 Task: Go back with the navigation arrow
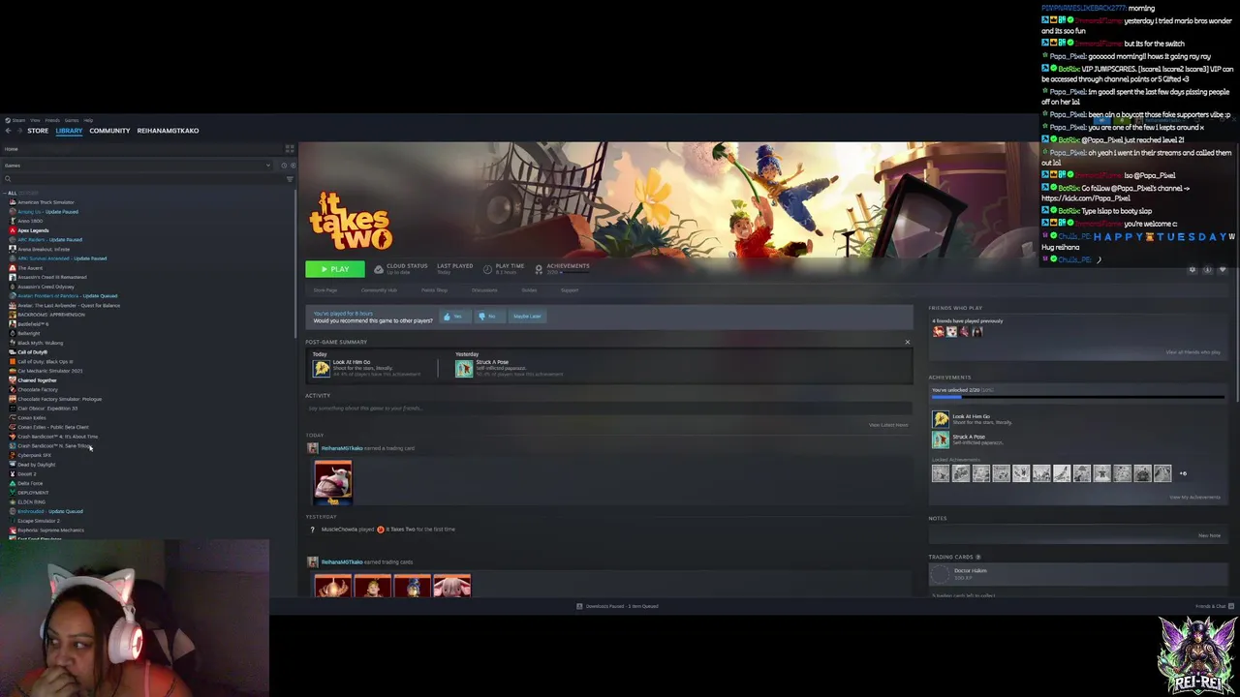click(8, 131)
